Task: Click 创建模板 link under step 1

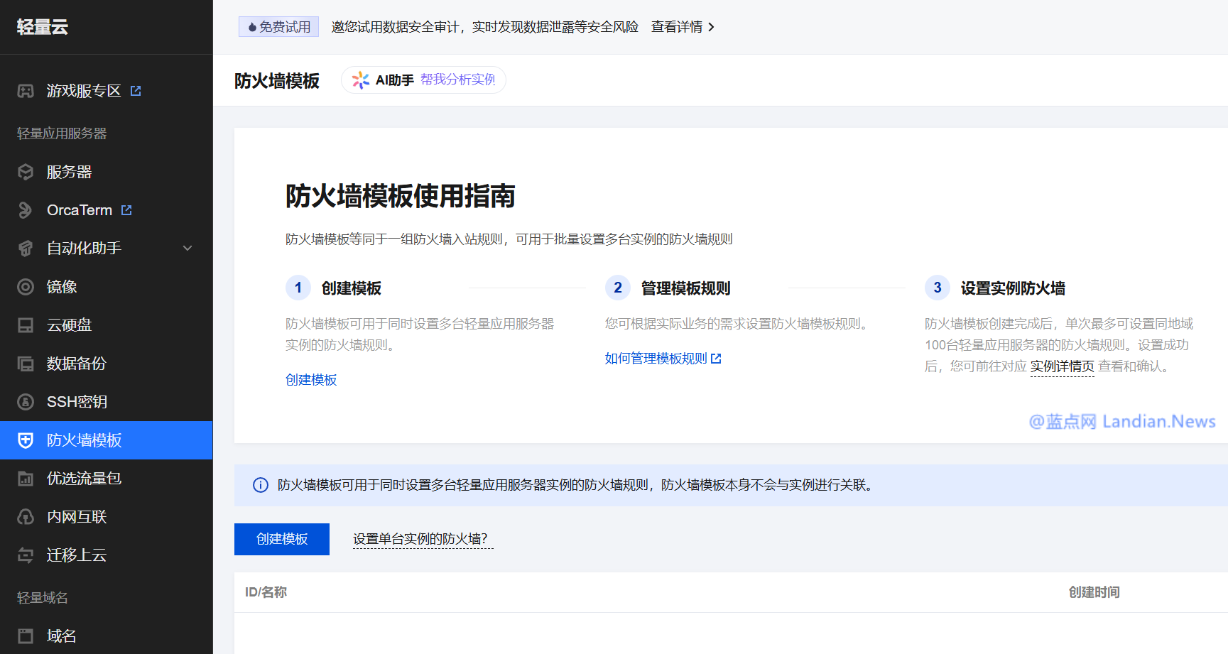Action: 311,380
